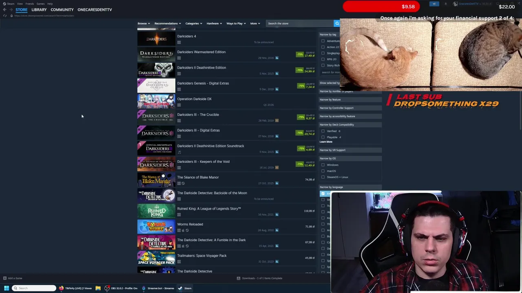Click platform icon on Darksiders Warmastered Edition row

[179, 58]
